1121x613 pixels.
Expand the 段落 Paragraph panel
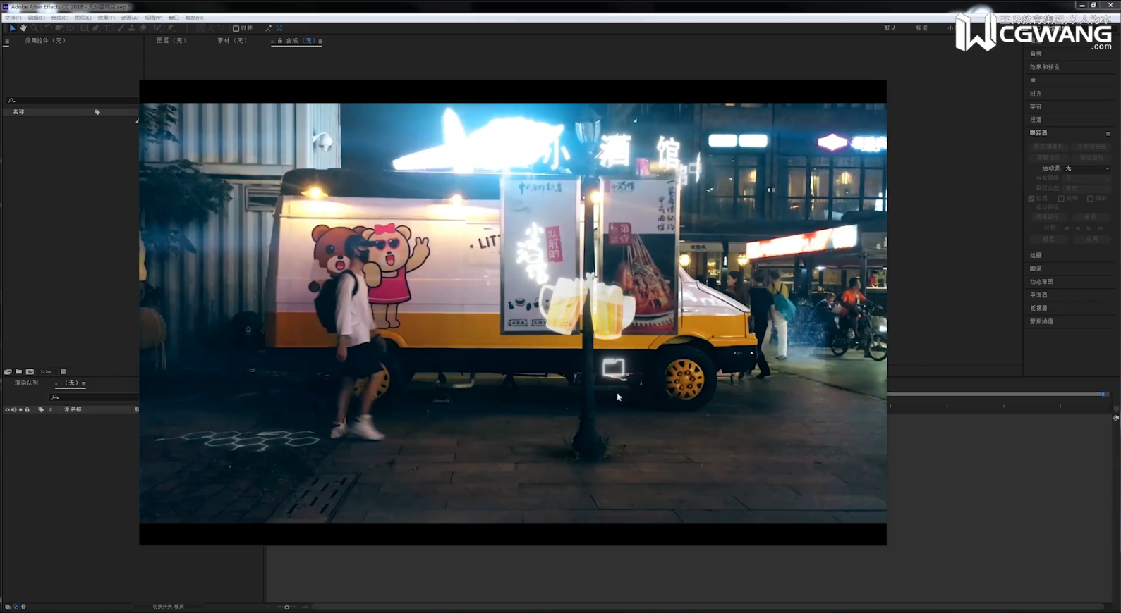pyautogui.click(x=1036, y=120)
